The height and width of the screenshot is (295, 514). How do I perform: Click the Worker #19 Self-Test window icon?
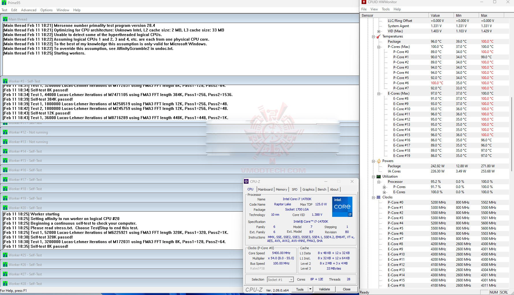tap(5, 198)
